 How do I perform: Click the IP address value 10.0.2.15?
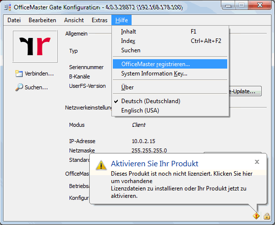click(x=143, y=141)
